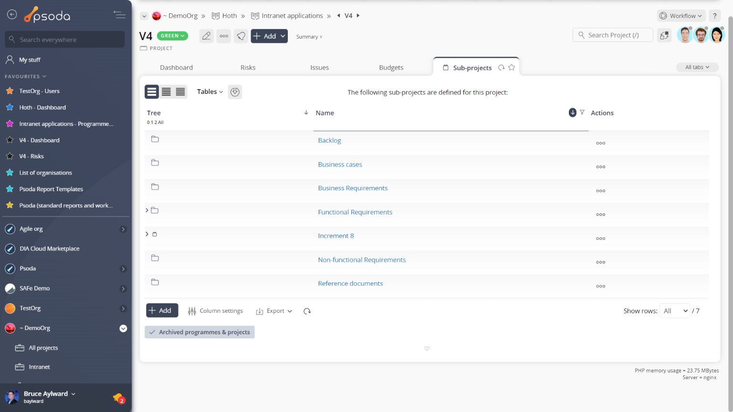This screenshot has height=412, width=733.
Task: Go to the previous project with the left arrow by V4
Action: [x=339, y=16]
